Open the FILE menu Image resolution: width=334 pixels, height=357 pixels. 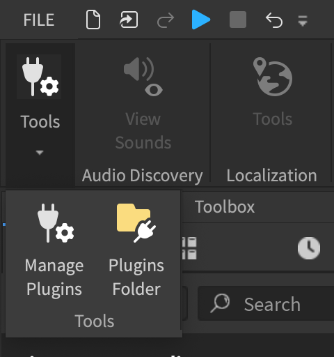point(39,20)
